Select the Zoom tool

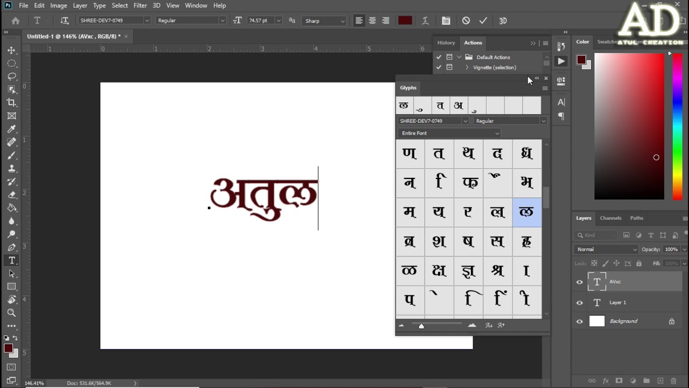pos(11,313)
